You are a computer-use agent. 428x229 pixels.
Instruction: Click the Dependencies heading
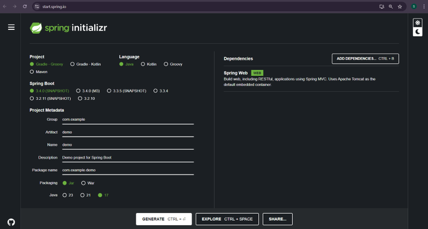pyautogui.click(x=239, y=58)
